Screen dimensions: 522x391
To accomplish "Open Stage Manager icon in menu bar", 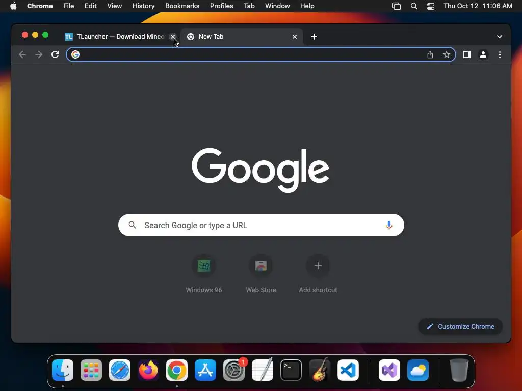I will point(396,6).
